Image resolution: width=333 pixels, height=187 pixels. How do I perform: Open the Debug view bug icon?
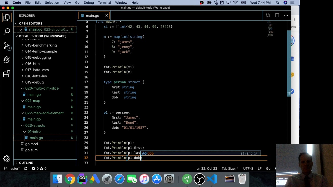point(7,60)
